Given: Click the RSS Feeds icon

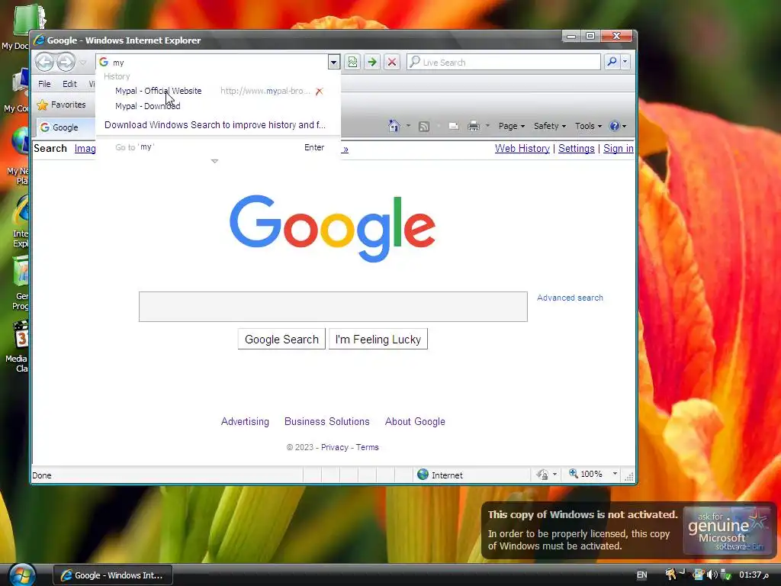Looking at the screenshot, I should tap(424, 126).
